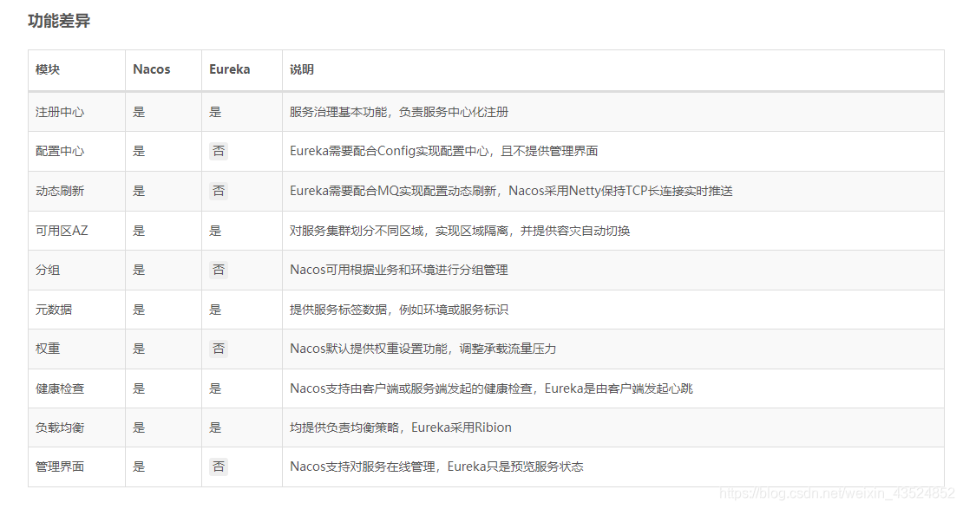
Task: Click Eureka 是 value in 可用区AZ row
Action: (215, 231)
